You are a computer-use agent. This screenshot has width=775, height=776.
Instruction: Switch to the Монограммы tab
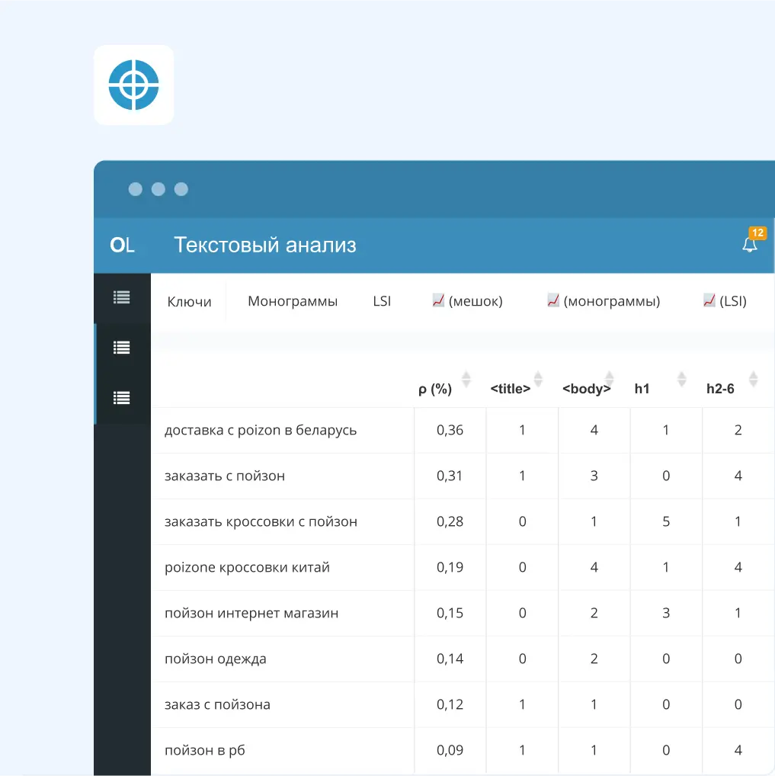(292, 300)
